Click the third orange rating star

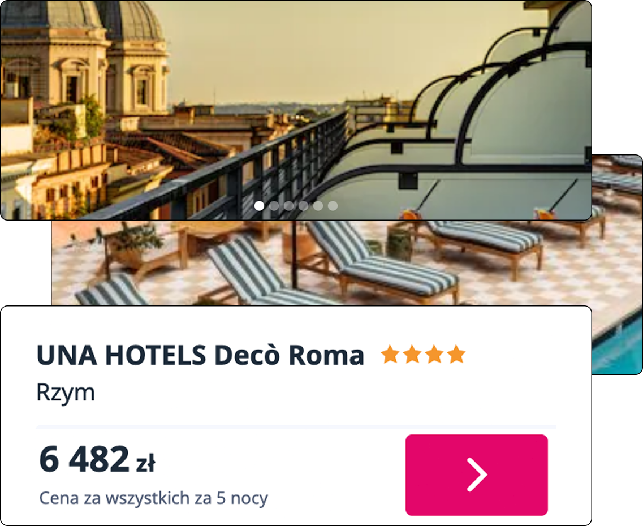pos(434,354)
